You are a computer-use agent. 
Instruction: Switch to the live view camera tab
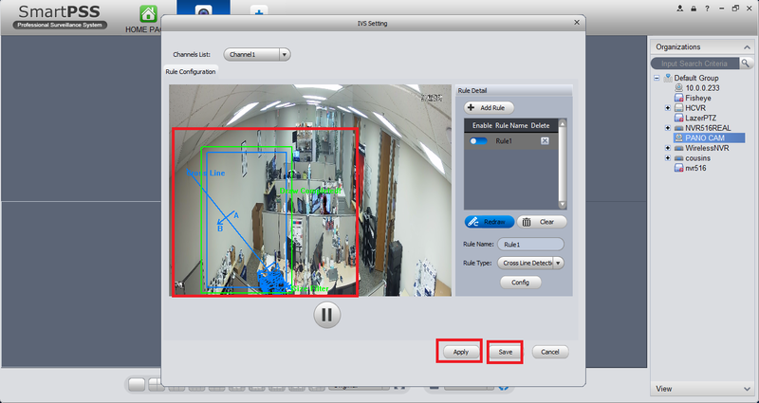203,11
